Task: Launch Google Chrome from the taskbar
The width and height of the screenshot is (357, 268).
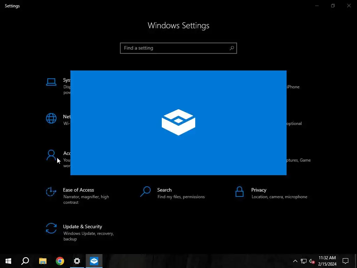Action: (x=60, y=261)
